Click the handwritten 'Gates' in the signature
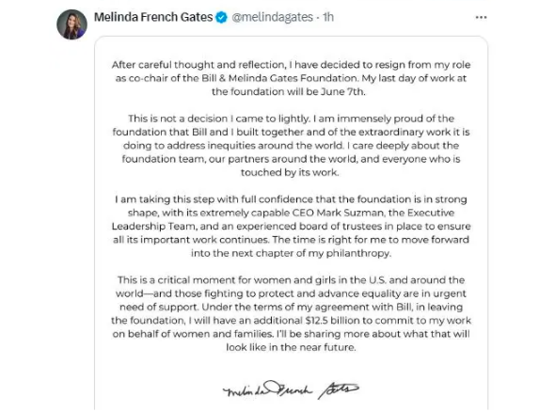Viewport: 555px width, 412px height. (339, 390)
